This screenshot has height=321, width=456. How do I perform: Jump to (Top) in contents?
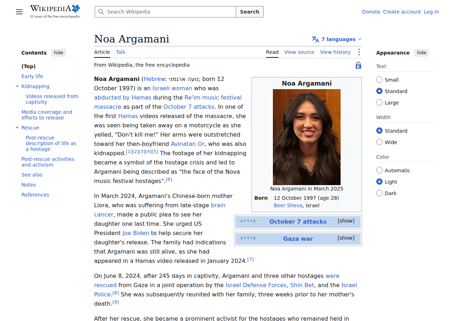28,66
